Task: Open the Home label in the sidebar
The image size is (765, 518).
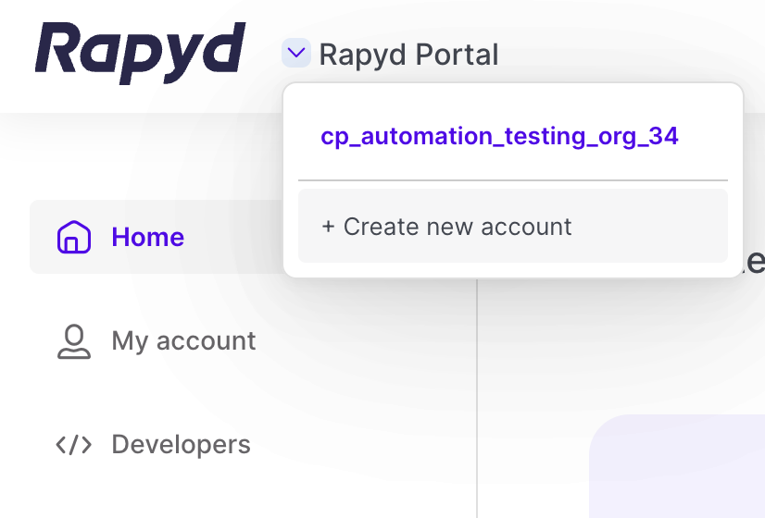Action: pyautogui.click(x=148, y=237)
